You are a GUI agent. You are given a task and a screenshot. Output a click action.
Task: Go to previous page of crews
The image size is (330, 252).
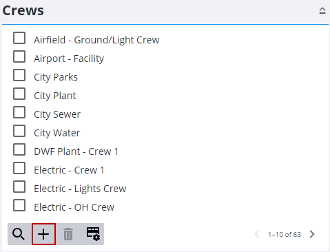257,234
